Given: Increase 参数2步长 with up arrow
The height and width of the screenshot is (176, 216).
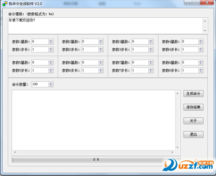Looking at the screenshot, I should (x=101, y=48).
